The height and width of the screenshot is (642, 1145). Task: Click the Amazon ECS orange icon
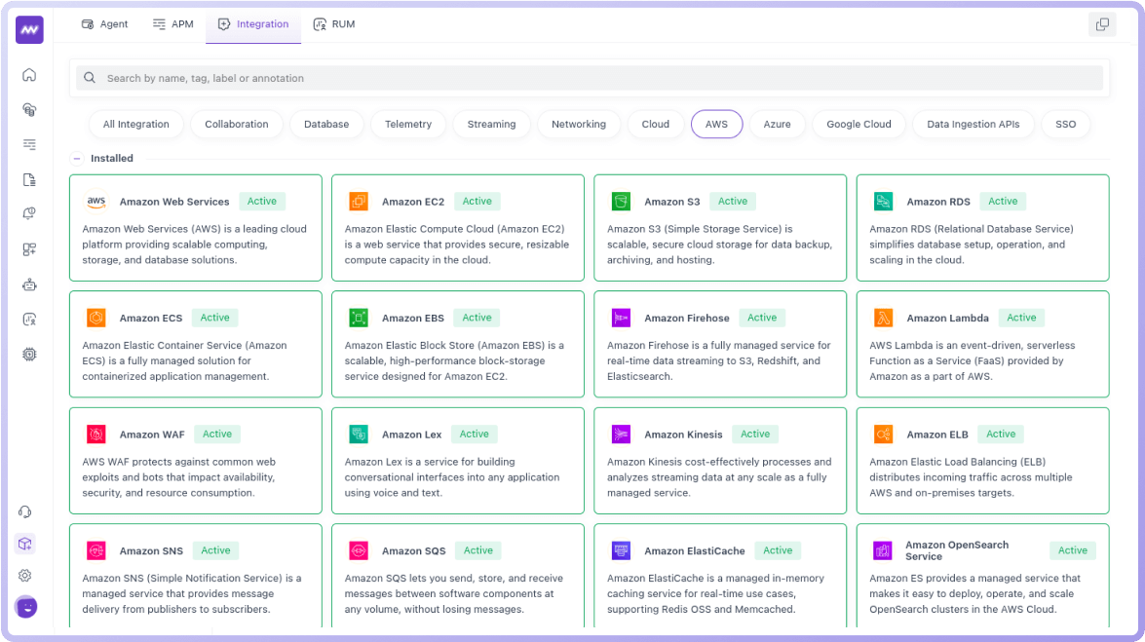[96, 318]
